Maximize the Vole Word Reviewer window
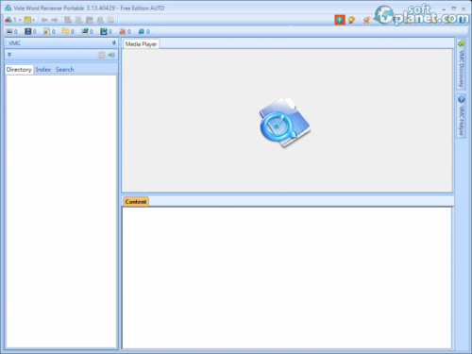Image resolution: width=472 pixels, height=354 pixels. [x=453, y=8]
